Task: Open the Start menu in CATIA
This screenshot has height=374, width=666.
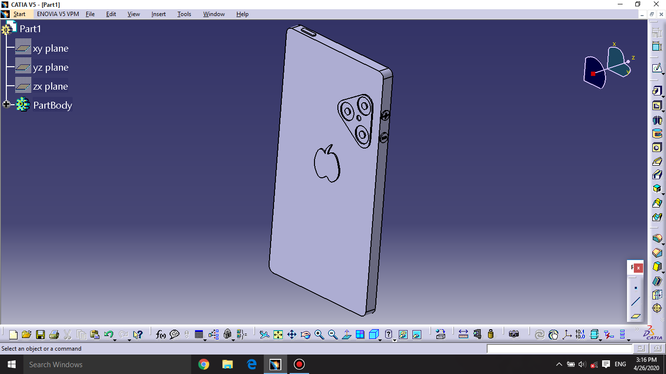Action: 20,14
